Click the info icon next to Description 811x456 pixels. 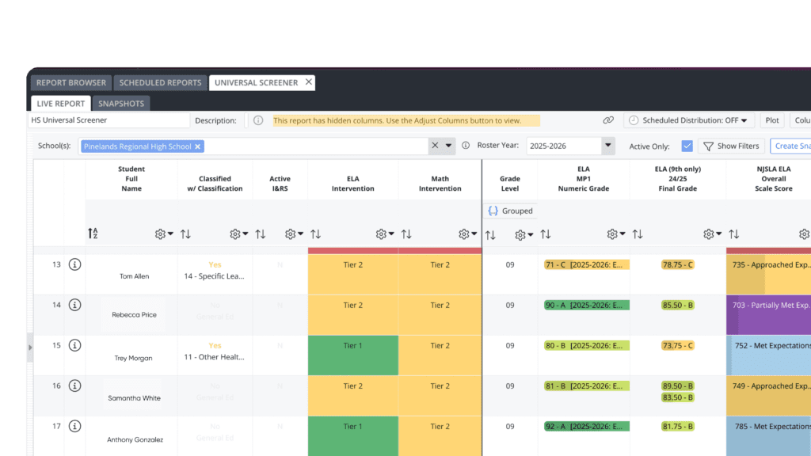(257, 120)
